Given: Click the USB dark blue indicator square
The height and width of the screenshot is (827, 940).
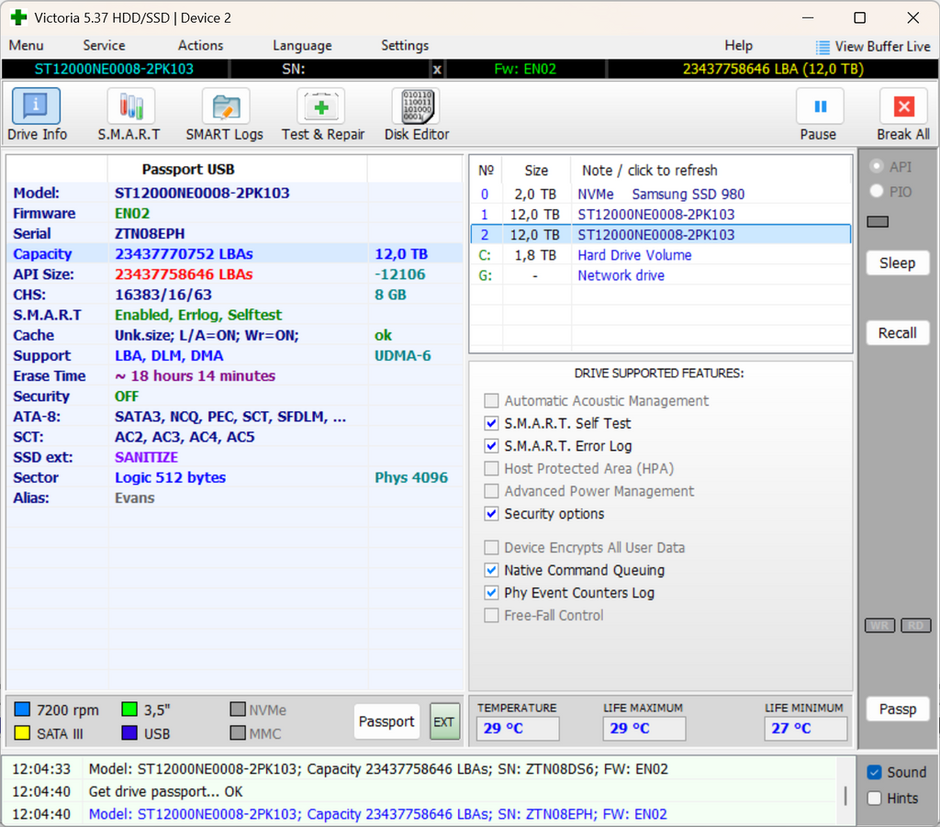Looking at the screenshot, I should [129, 732].
